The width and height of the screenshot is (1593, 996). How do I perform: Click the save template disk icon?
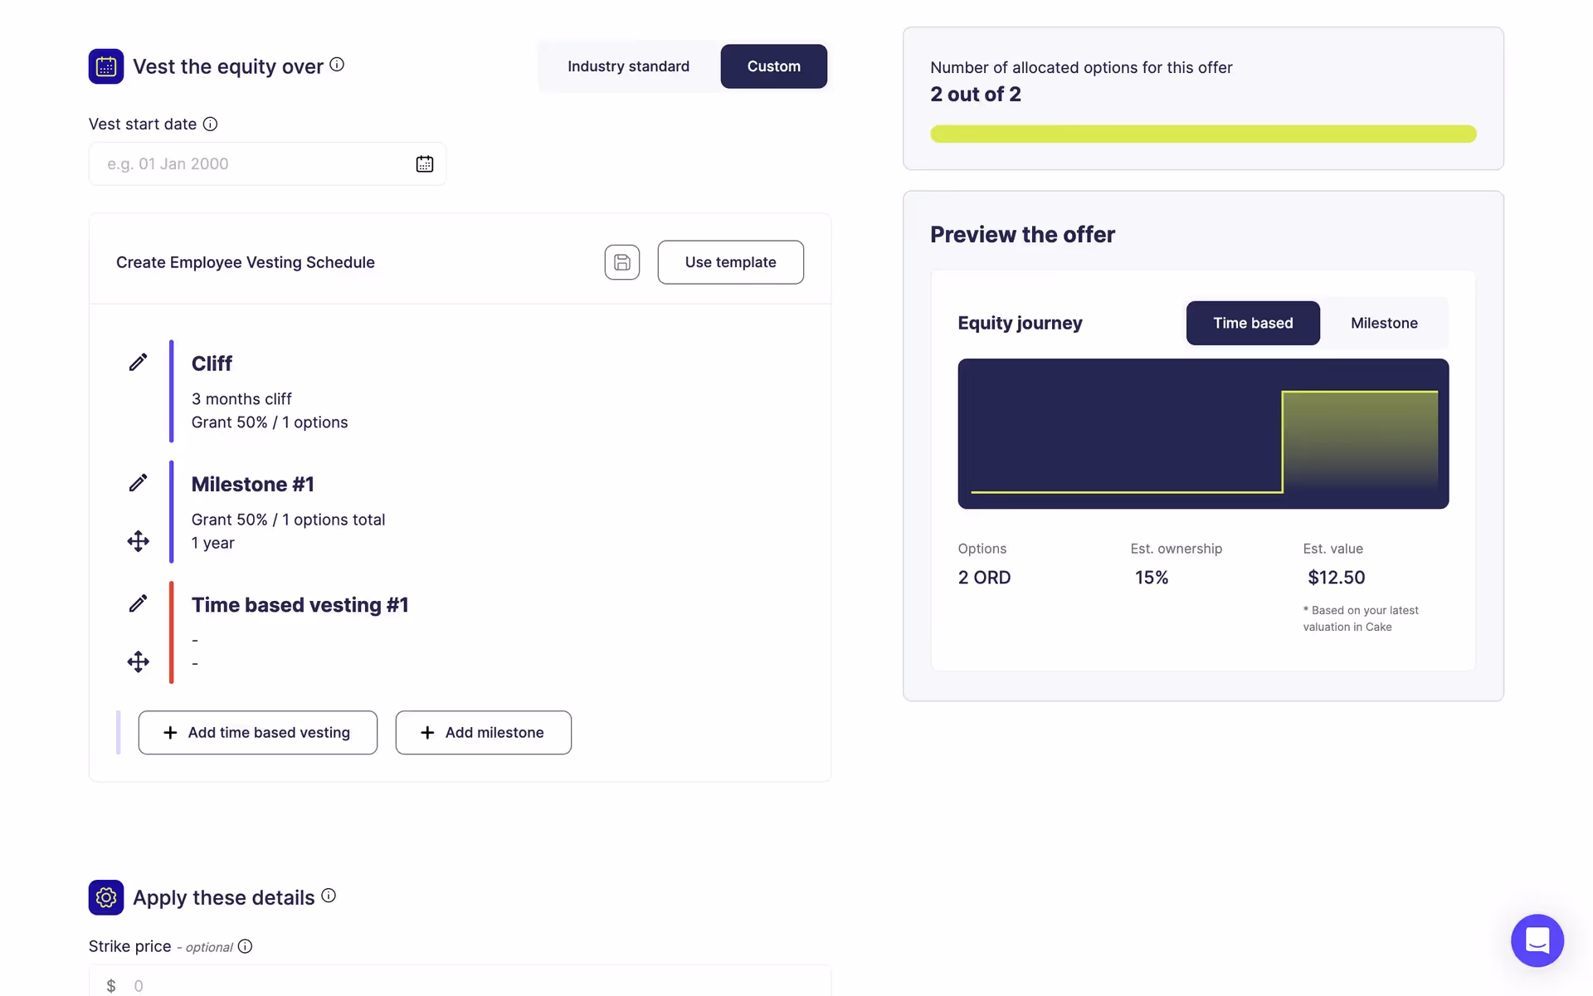point(621,262)
